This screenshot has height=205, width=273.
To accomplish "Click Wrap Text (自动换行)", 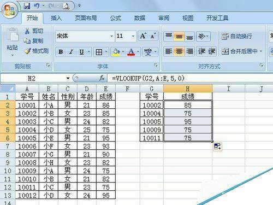I will (236, 36).
